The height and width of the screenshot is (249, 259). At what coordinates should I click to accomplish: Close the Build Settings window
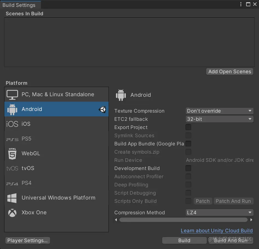click(255, 4)
